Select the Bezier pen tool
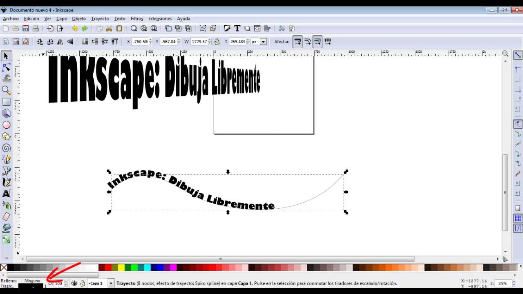 6,171
